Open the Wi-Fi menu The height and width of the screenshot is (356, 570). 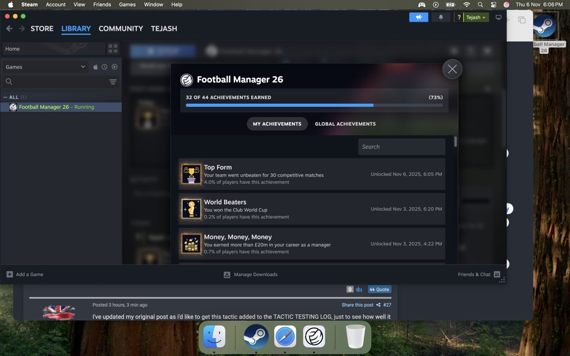click(467, 4)
